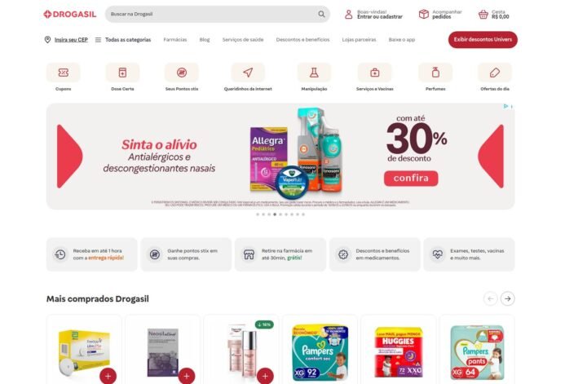Open the Serviços e Vacinas icon
The height and width of the screenshot is (384, 587).
click(x=374, y=73)
